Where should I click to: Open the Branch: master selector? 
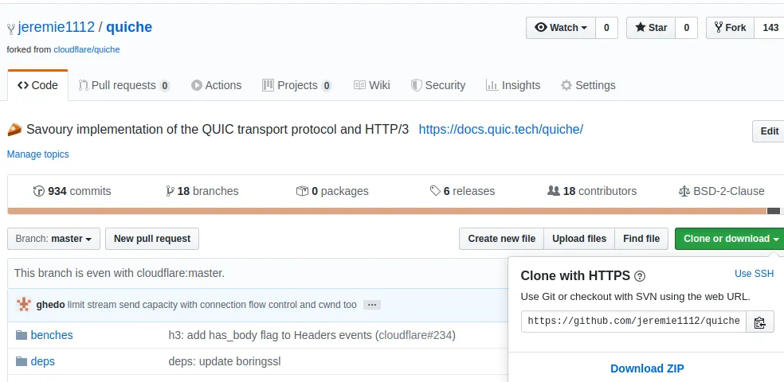[x=54, y=239]
